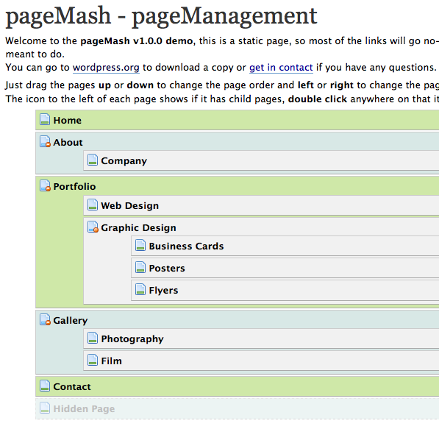This screenshot has width=439, height=429.
Task: Follow the get in contact link
Action: click(281, 68)
